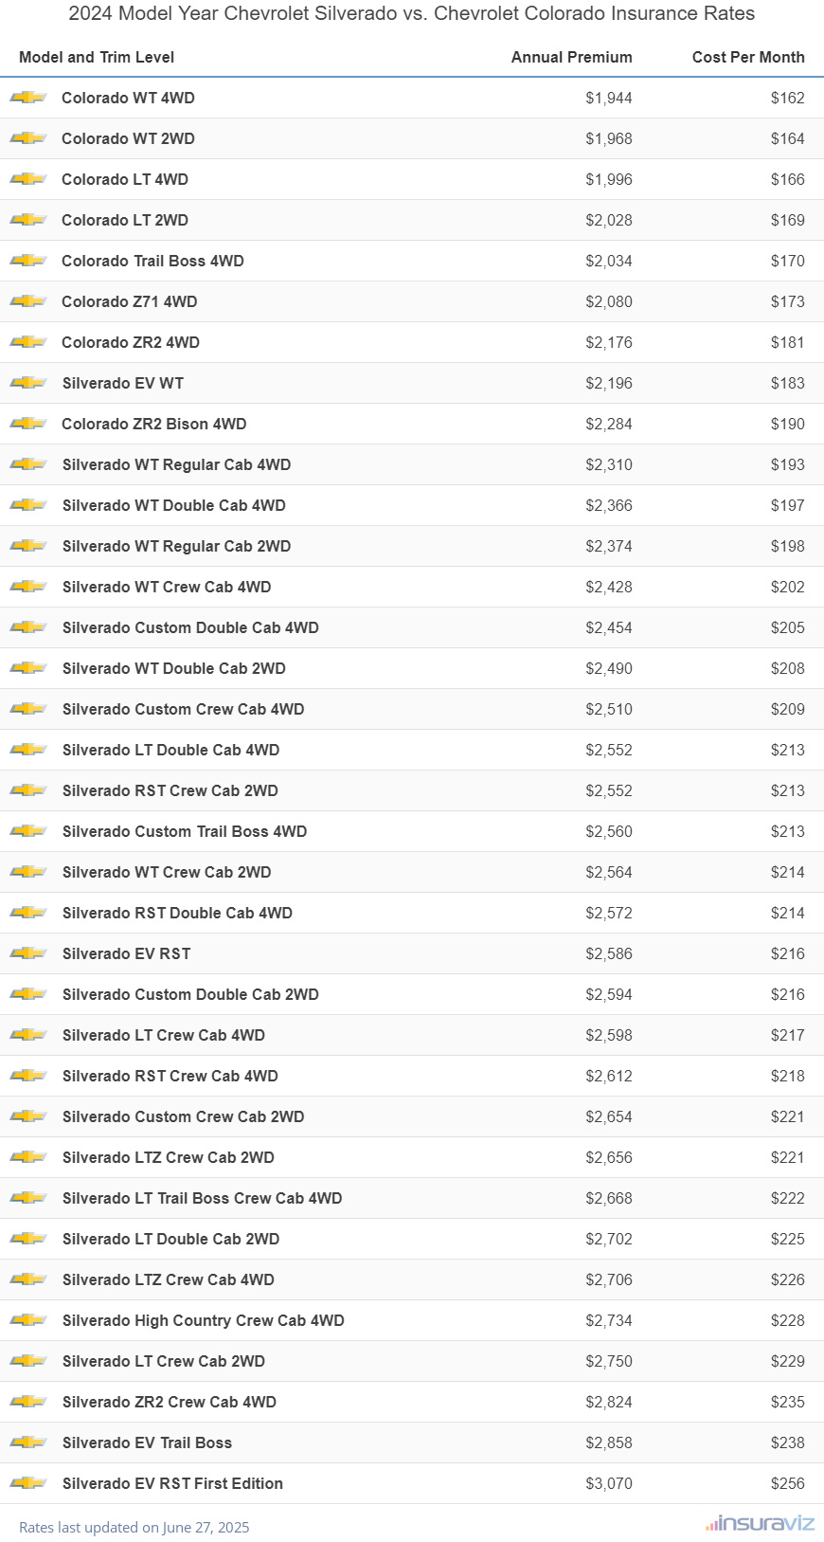Click the Chevrolet logo beside Colorado ZR2 Bison 4WD

point(28,424)
